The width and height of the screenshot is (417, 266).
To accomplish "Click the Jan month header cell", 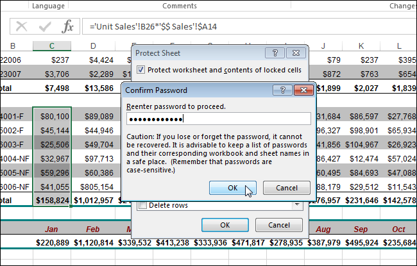I will coord(52,229).
